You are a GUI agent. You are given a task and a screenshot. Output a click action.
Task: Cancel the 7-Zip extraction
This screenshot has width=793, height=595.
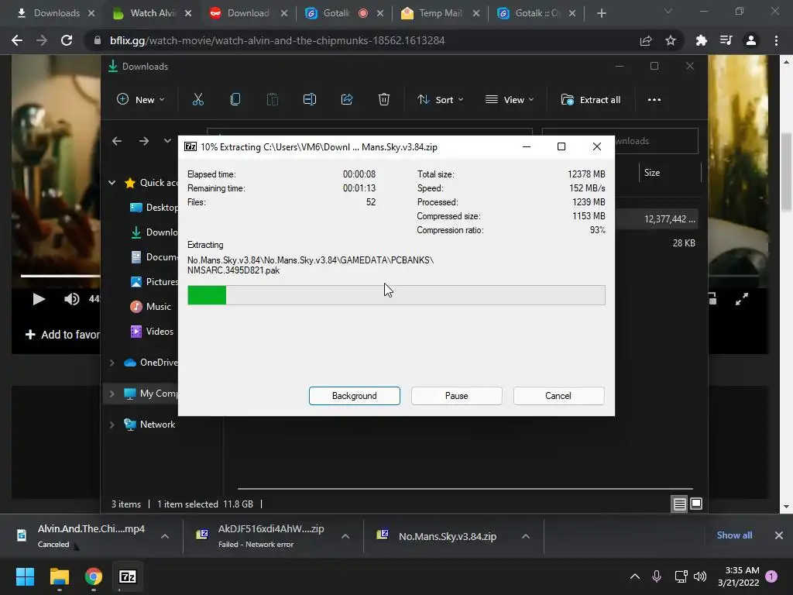(x=558, y=396)
